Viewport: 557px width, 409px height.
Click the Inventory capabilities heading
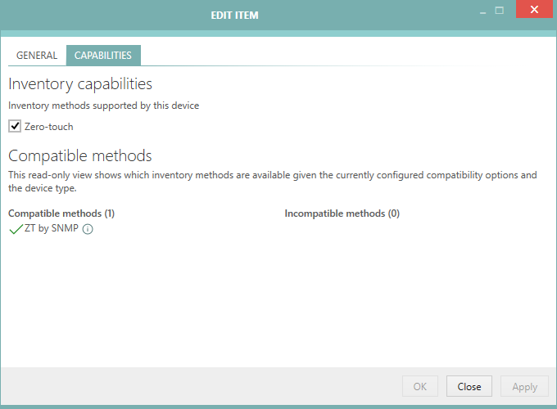80,83
